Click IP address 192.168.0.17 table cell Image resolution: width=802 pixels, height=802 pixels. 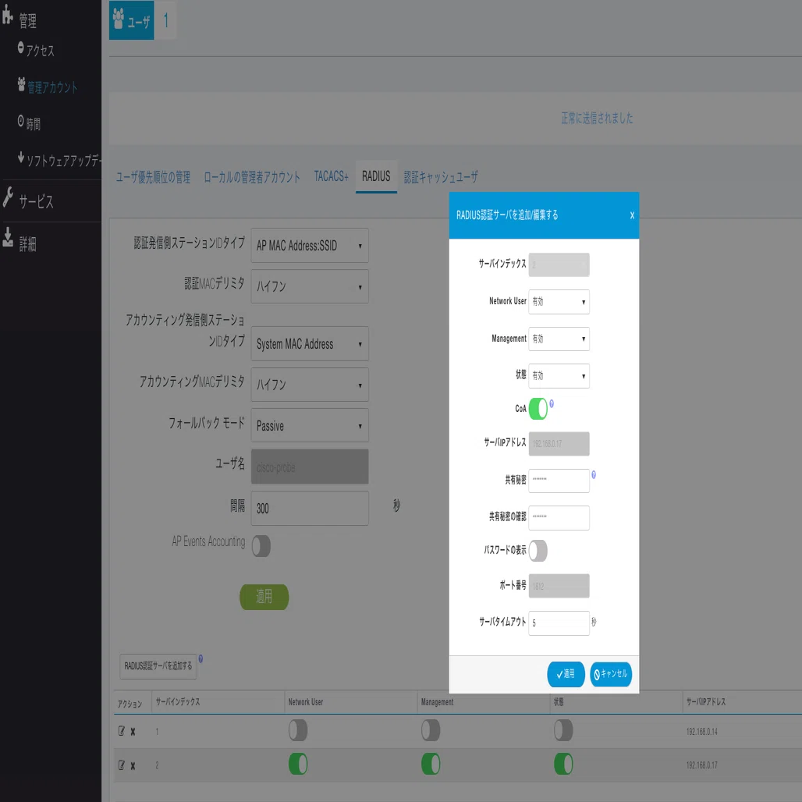pyautogui.click(x=702, y=765)
